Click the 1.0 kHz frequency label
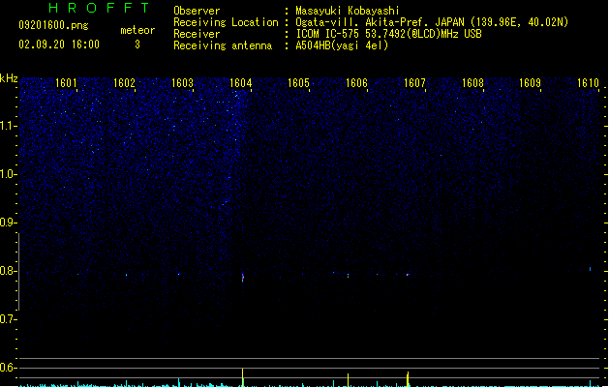This screenshot has height=387, width=609. 8,174
